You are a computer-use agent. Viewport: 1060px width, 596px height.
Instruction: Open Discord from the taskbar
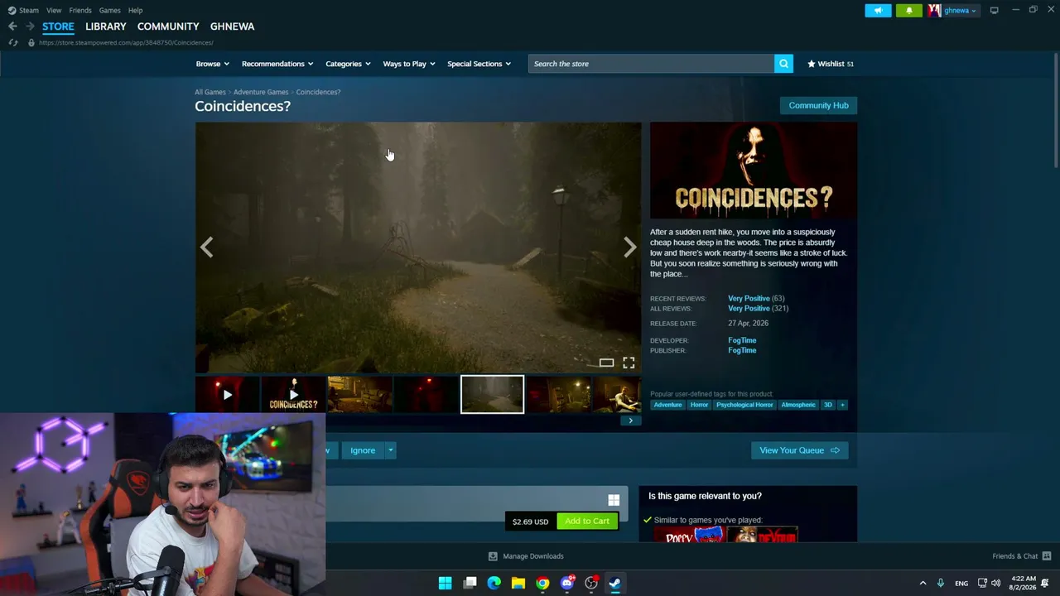[567, 583]
